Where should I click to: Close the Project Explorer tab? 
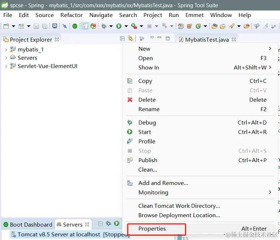[57, 39]
